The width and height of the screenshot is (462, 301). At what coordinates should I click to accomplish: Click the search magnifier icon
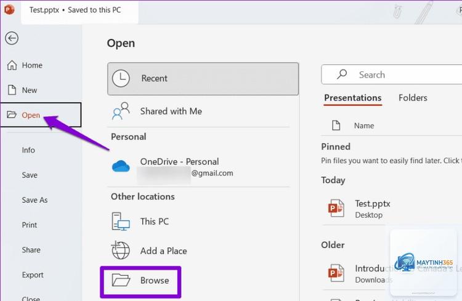tap(342, 74)
